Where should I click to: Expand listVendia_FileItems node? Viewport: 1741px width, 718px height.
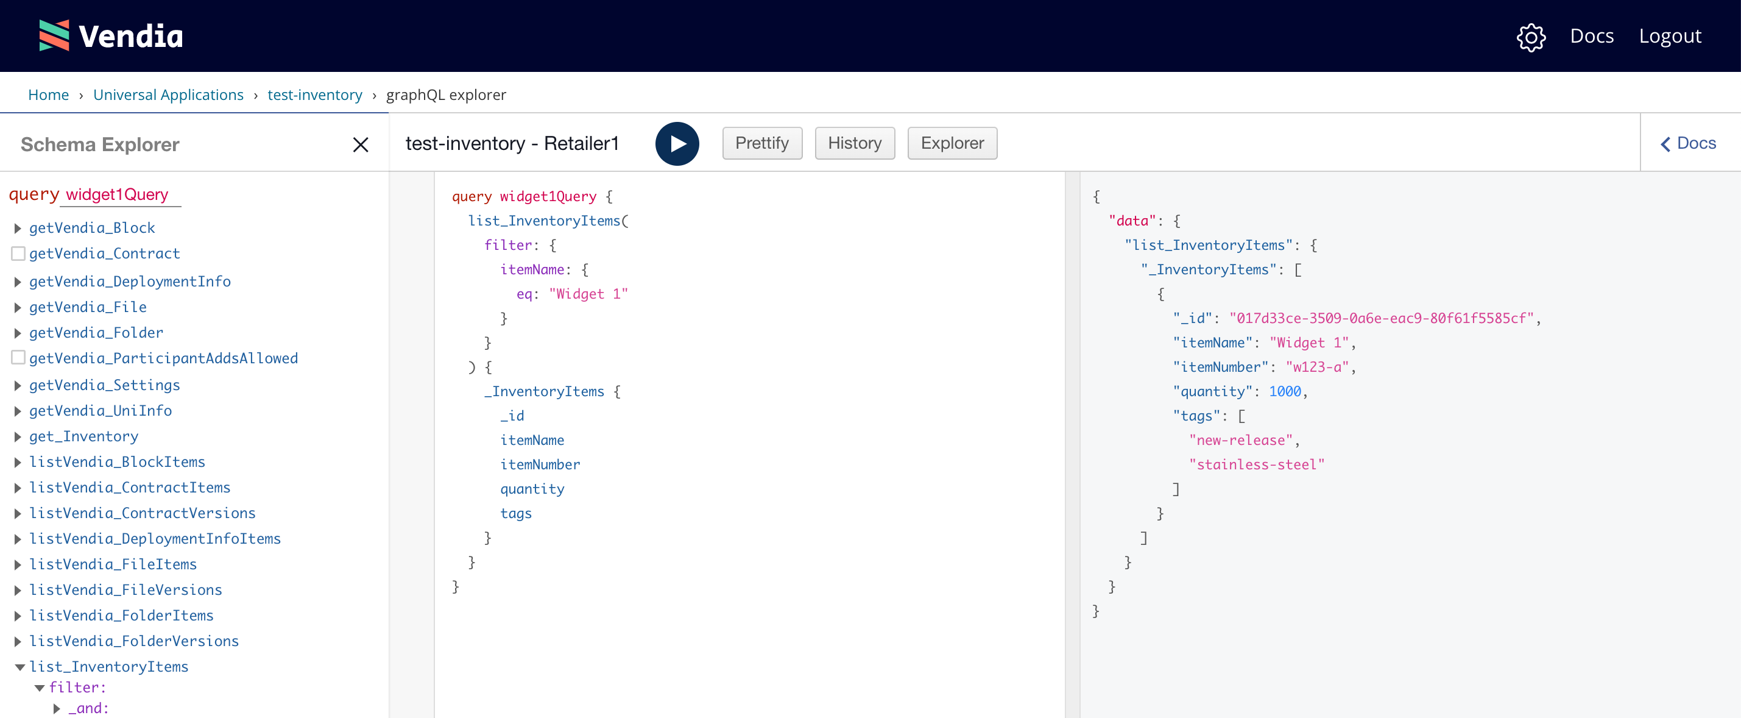point(18,564)
